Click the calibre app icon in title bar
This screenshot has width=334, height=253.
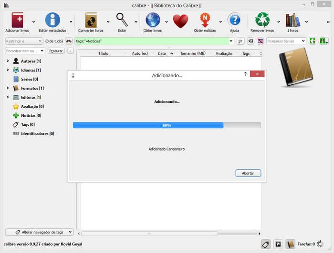pos(6,5)
